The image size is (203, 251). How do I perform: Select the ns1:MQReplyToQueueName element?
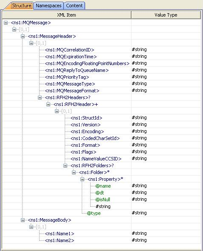pyautogui.click(x=77, y=70)
